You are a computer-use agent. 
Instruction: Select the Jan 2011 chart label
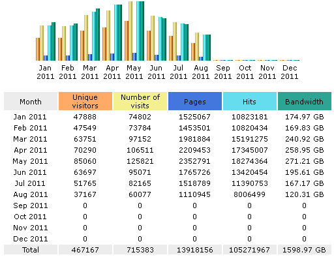pyautogui.click(x=45, y=72)
